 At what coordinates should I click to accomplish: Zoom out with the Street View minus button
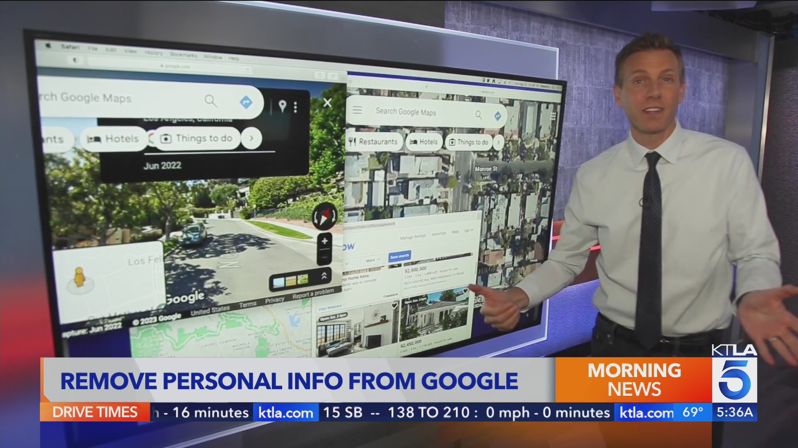coord(325,258)
